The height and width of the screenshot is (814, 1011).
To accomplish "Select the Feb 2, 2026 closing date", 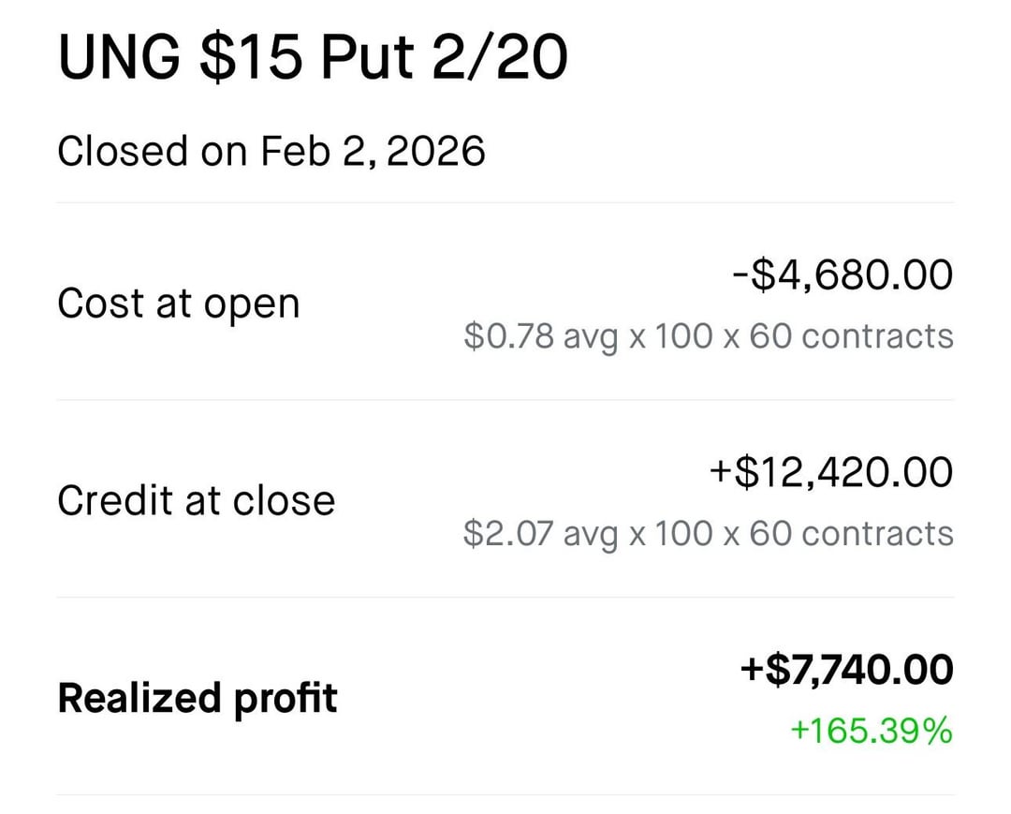I will 373,151.
